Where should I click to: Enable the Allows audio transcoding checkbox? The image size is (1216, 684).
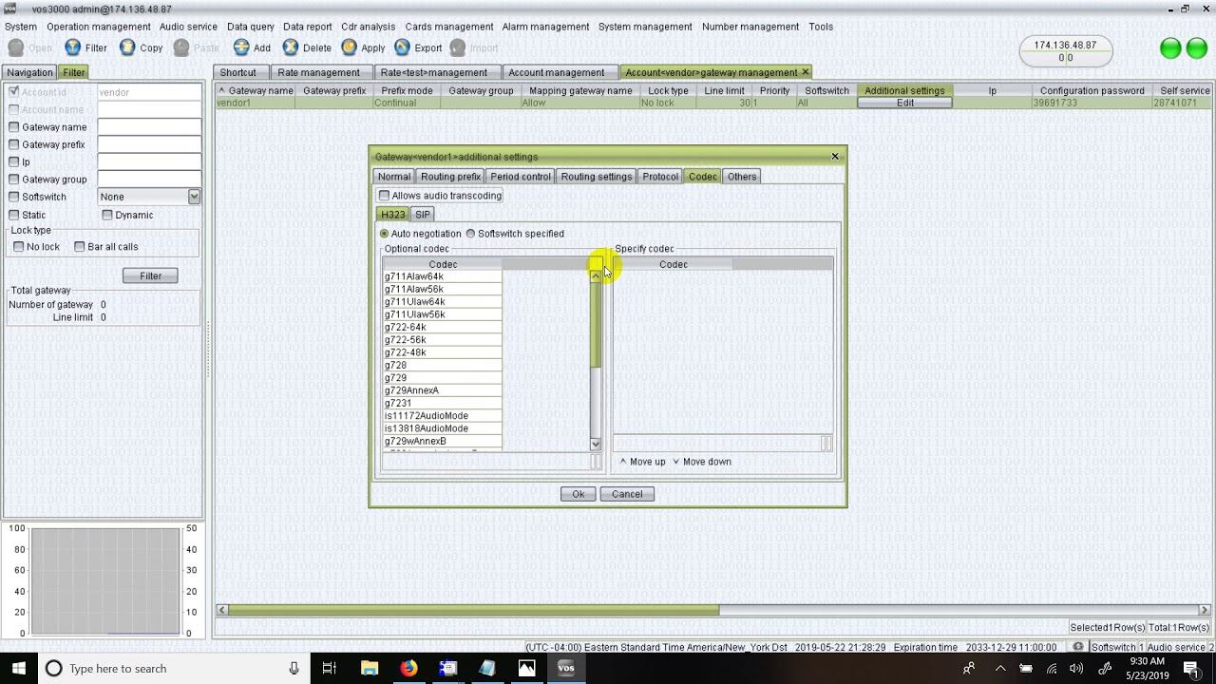tap(385, 196)
